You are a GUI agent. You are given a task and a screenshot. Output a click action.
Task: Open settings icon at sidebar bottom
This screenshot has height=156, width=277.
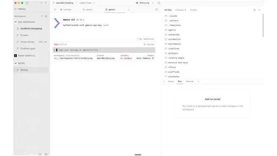pyautogui.click(x=46, y=154)
